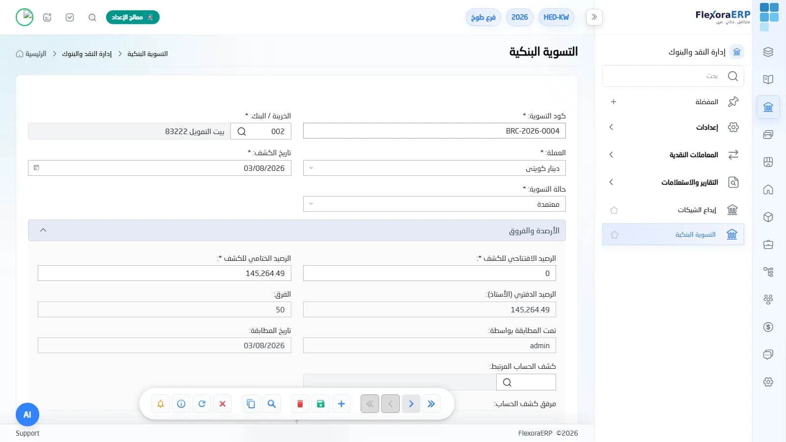The width and height of the screenshot is (786, 442).
Task: Click the HED-KW company badge
Action: (x=556, y=17)
